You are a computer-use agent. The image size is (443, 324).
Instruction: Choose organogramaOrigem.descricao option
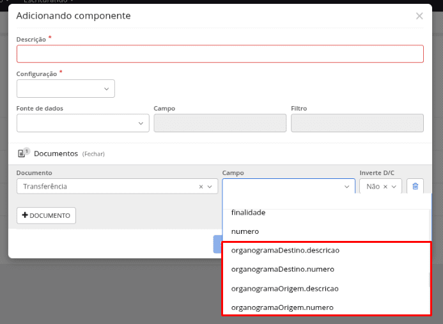(284, 288)
